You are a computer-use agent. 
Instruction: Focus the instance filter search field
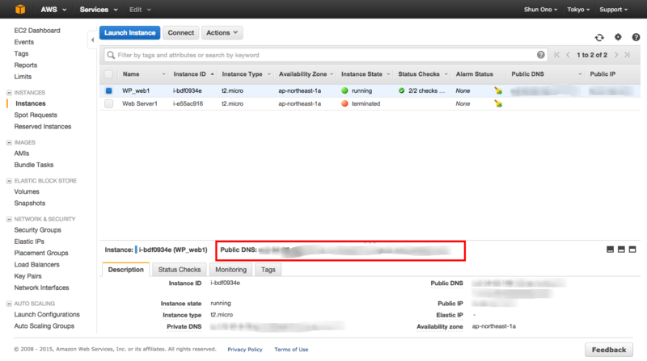(326, 55)
